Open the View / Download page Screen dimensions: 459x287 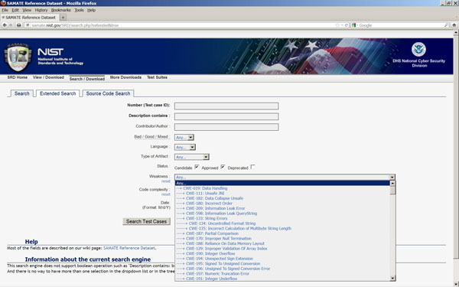[48, 77]
